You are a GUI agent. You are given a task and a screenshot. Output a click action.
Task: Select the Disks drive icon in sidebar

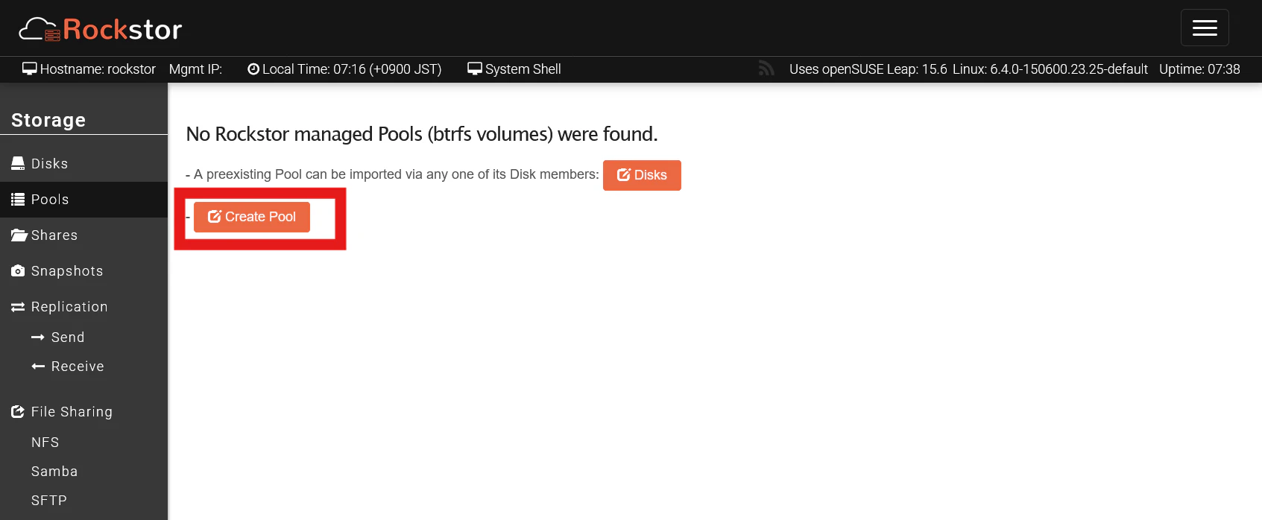point(18,163)
